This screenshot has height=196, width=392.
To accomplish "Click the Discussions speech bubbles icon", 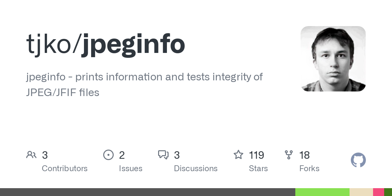I will click(163, 155).
